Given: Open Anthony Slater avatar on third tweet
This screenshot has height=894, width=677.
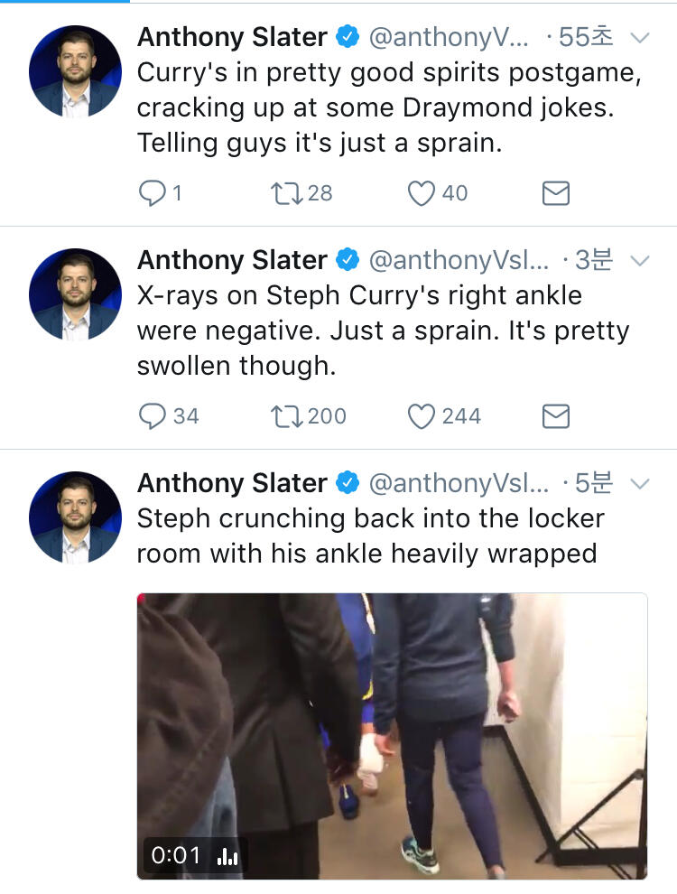Looking at the screenshot, I should (x=75, y=517).
